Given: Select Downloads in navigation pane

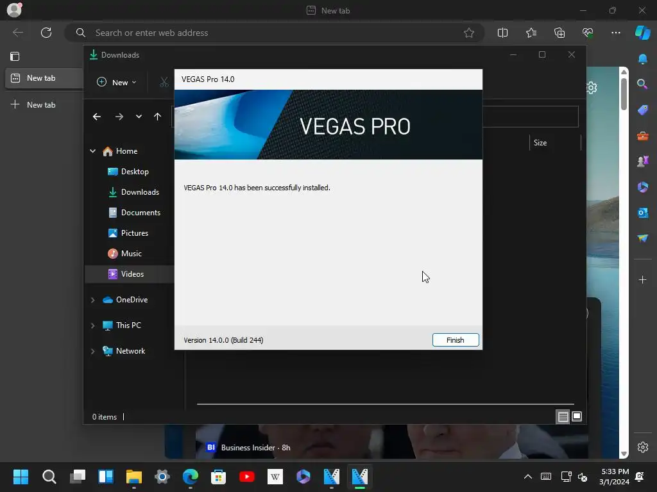Looking at the screenshot, I should coord(140,192).
